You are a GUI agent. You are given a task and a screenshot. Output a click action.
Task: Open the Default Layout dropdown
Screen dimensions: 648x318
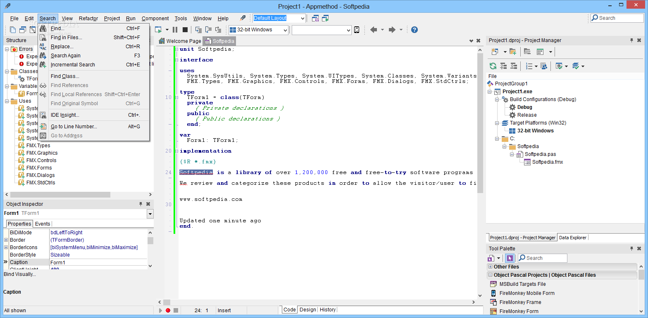click(x=303, y=18)
